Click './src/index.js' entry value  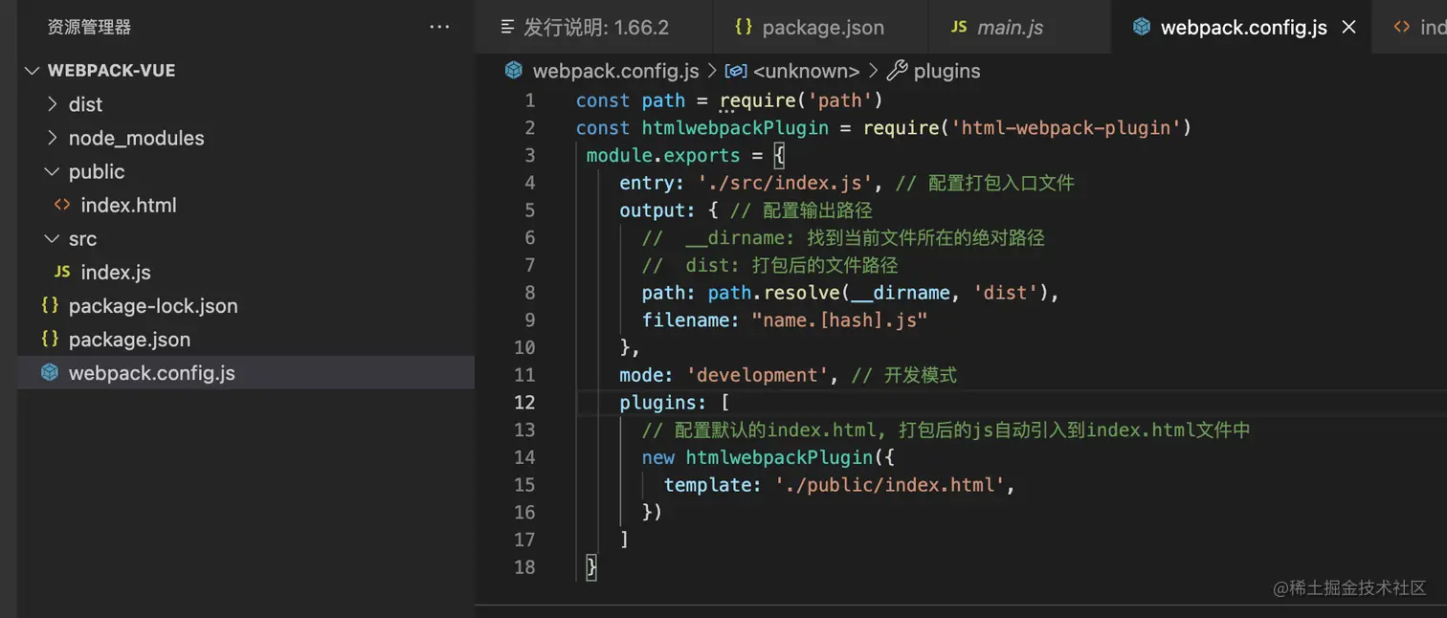(785, 183)
